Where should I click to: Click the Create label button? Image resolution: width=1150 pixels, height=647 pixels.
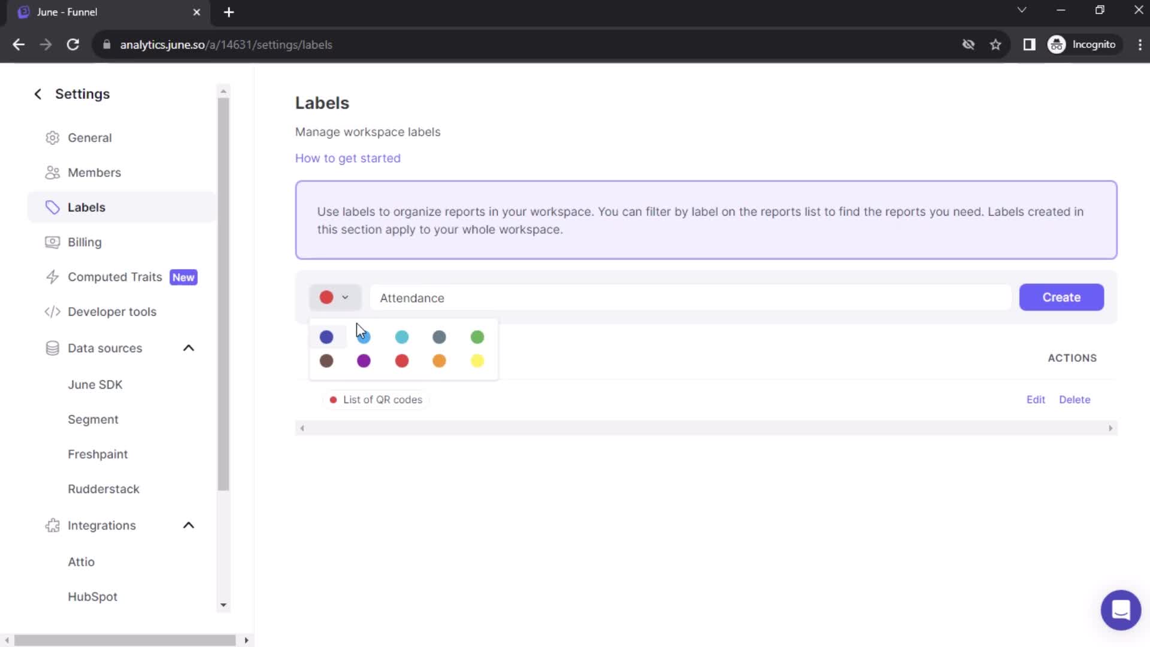[x=1061, y=297]
